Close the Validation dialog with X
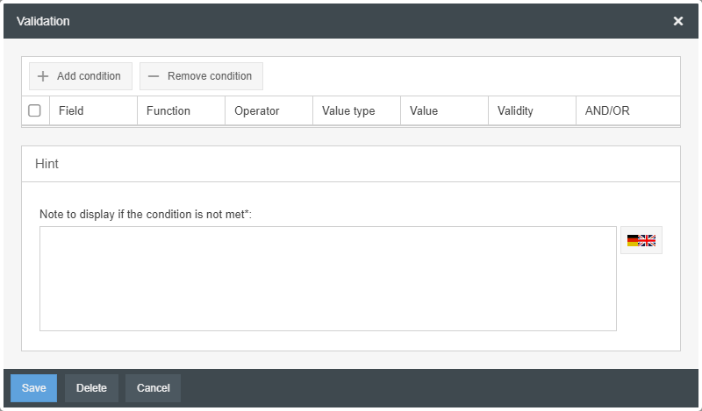702x411 pixels. point(678,21)
